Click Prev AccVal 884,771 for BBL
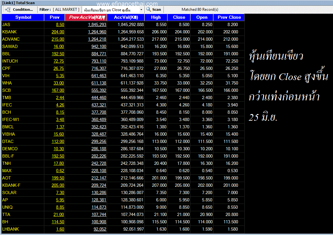The height and width of the screenshot is (236, 333). [x=99, y=54]
